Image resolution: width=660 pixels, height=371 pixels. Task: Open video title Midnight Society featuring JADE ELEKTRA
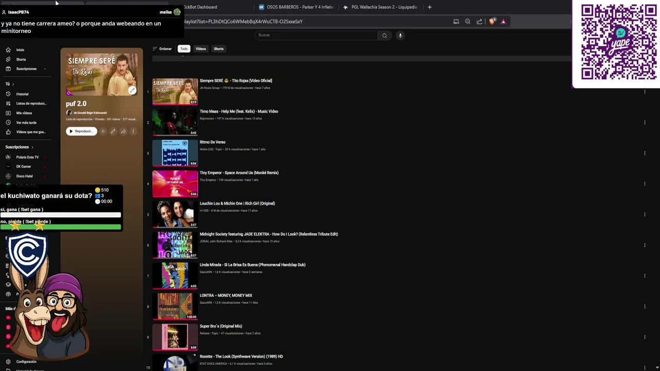click(269, 234)
